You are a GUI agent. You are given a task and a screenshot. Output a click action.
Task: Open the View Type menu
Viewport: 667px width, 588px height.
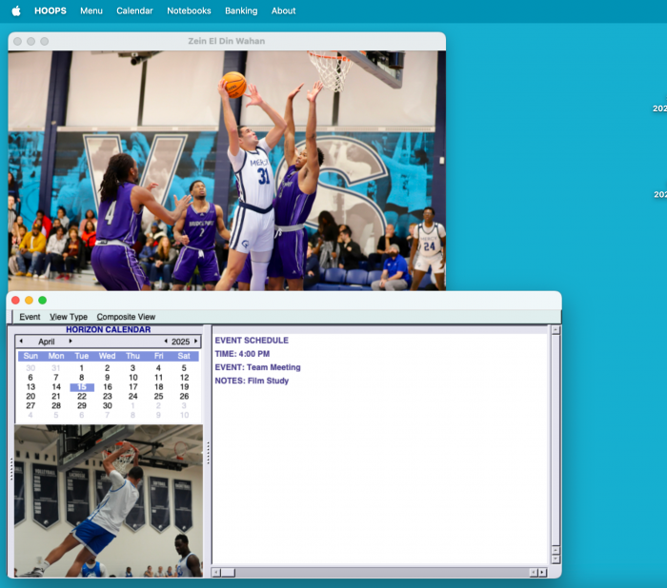click(69, 317)
